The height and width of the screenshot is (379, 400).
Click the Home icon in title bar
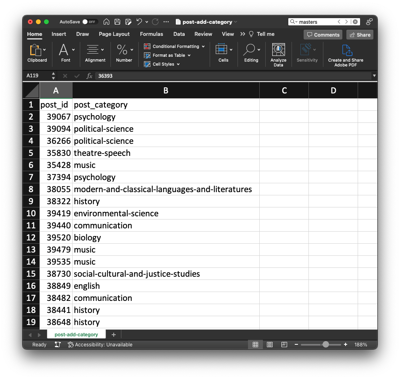click(x=106, y=22)
